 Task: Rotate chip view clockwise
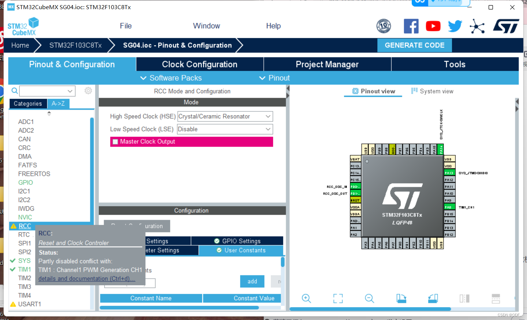click(401, 298)
